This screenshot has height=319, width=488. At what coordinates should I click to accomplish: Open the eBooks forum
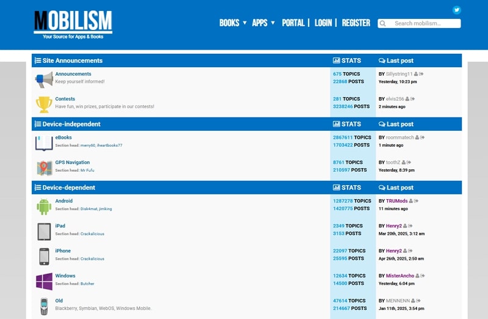coord(63,137)
